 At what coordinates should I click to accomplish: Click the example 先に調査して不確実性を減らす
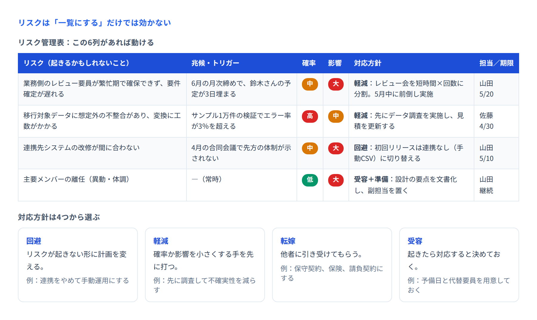205,285
